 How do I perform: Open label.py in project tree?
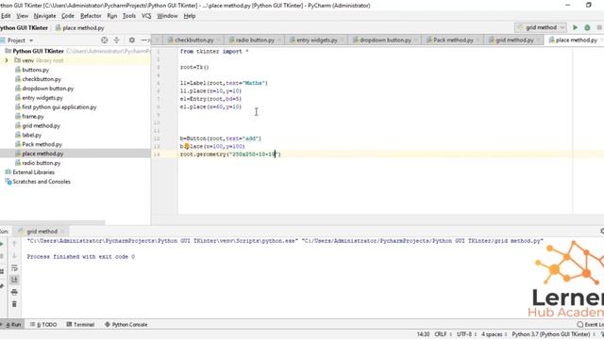coord(31,136)
